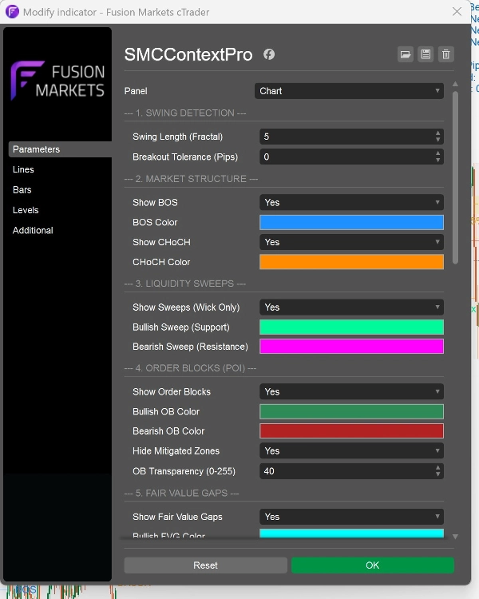479x599 pixels.
Task: Open the Show BOS dropdown
Action: pyautogui.click(x=351, y=203)
